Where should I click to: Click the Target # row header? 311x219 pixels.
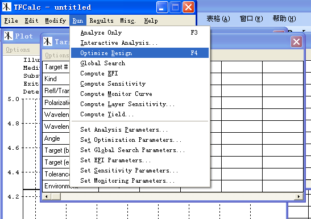tap(56, 67)
